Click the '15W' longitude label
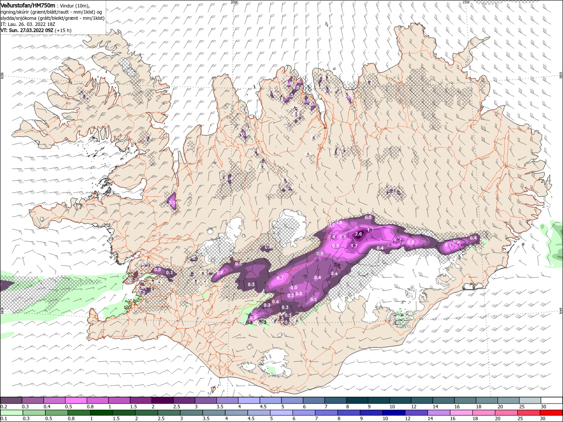Viewport: 563px width, 422px height. pos(466,2)
